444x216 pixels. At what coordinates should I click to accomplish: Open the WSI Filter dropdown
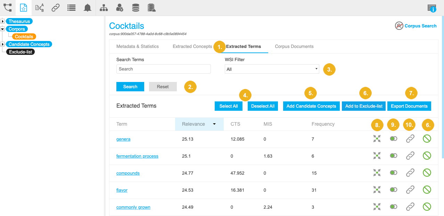(272, 69)
